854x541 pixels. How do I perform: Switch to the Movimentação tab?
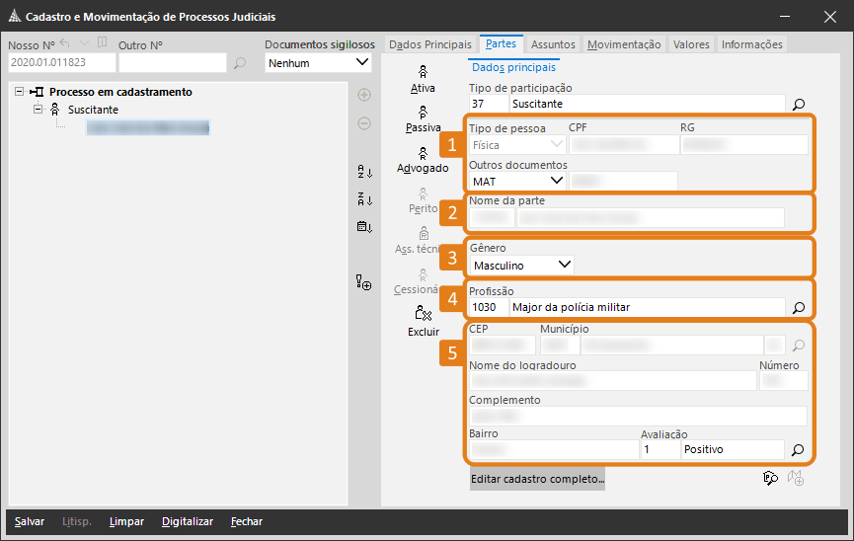pyautogui.click(x=623, y=44)
